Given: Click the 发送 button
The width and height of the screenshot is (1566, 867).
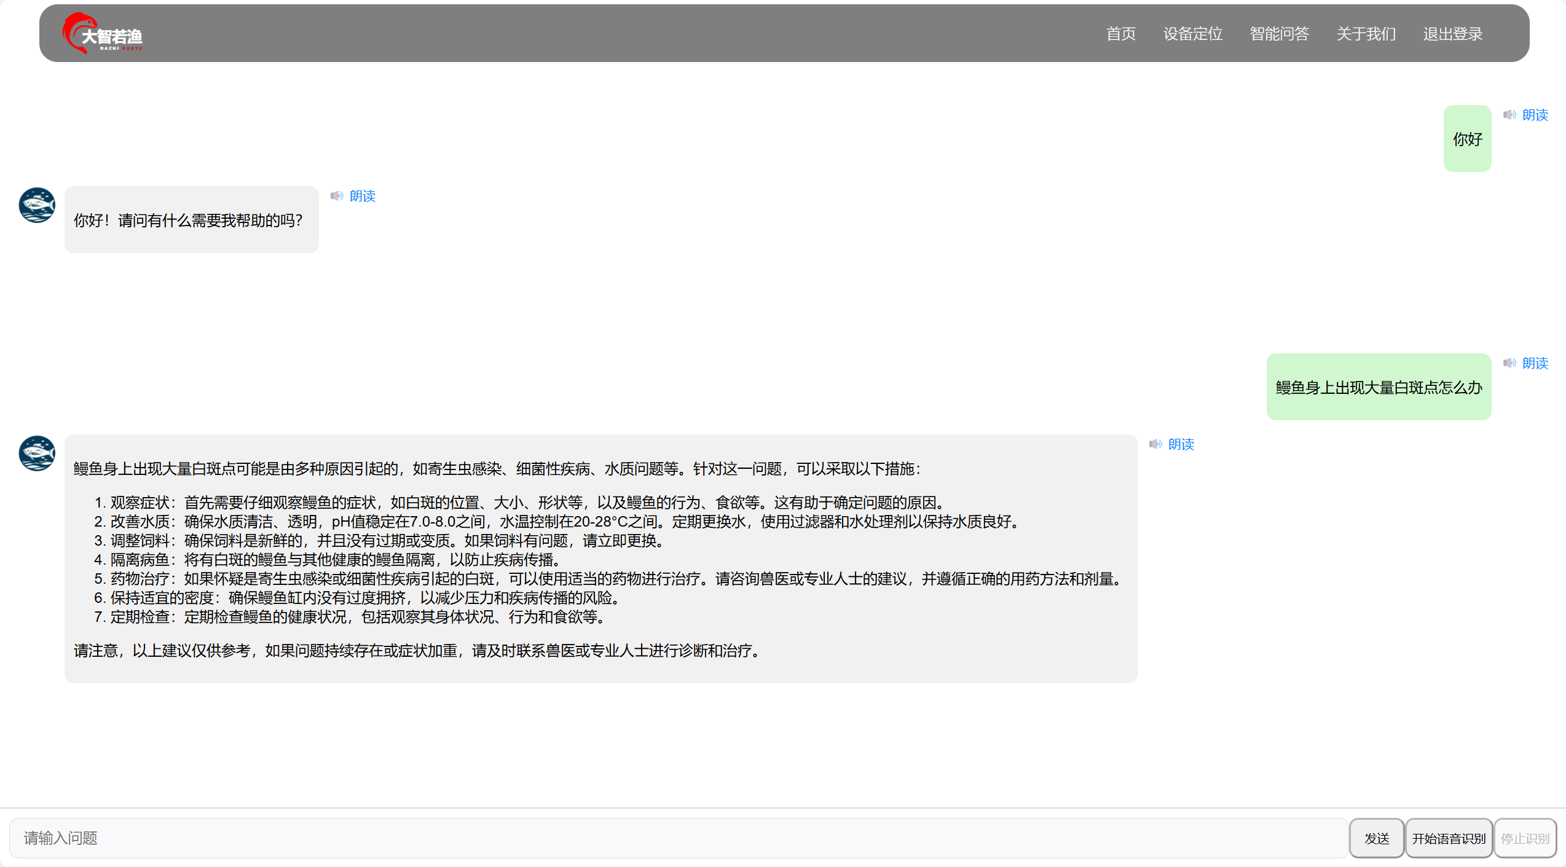Looking at the screenshot, I should pyautogui.click(x=1376, y=838).
